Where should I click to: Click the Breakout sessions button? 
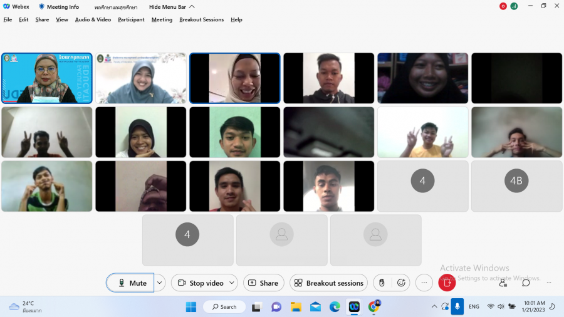[x=328, y=283]
